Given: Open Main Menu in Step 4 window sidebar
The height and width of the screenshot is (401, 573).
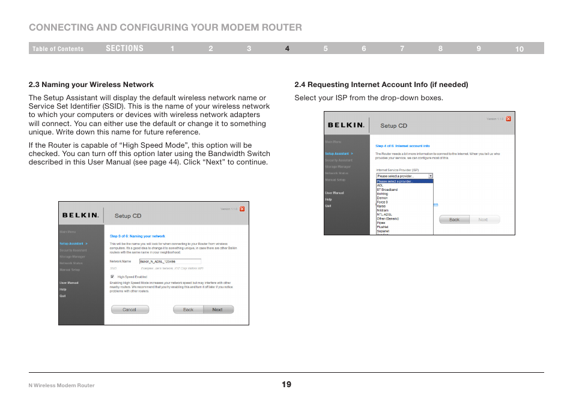Looking at the screenshot, I should pos(333,142).
